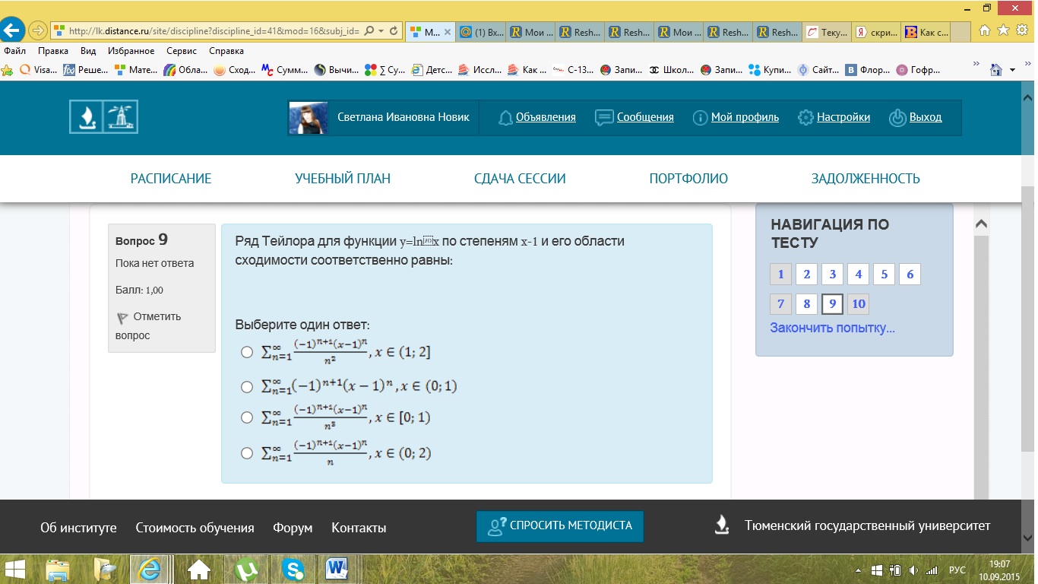Click the university logo in header
The image size is (1038, 584).
103,117
